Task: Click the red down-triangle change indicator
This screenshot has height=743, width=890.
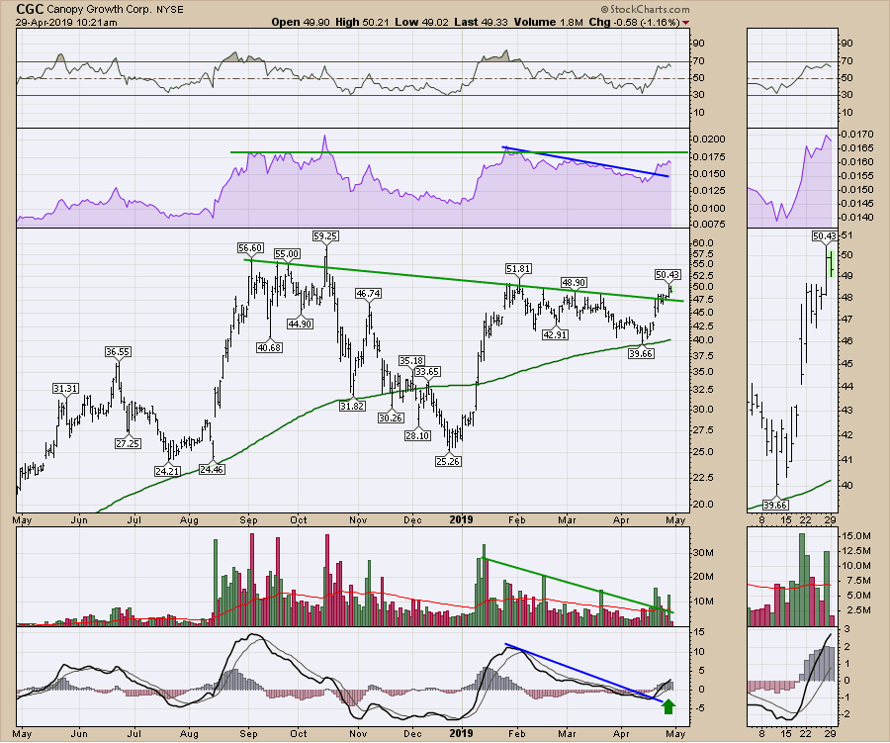Action: point(685,23)
